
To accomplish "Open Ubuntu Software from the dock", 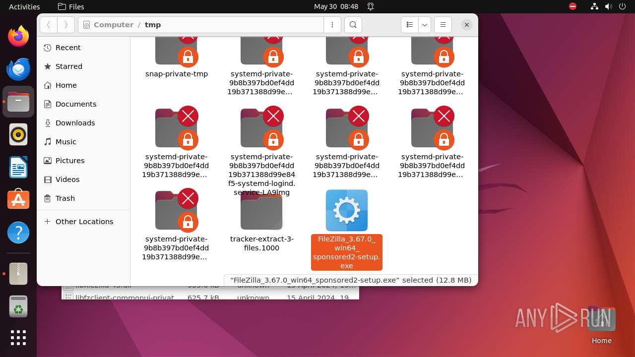I will pos(18,200).
